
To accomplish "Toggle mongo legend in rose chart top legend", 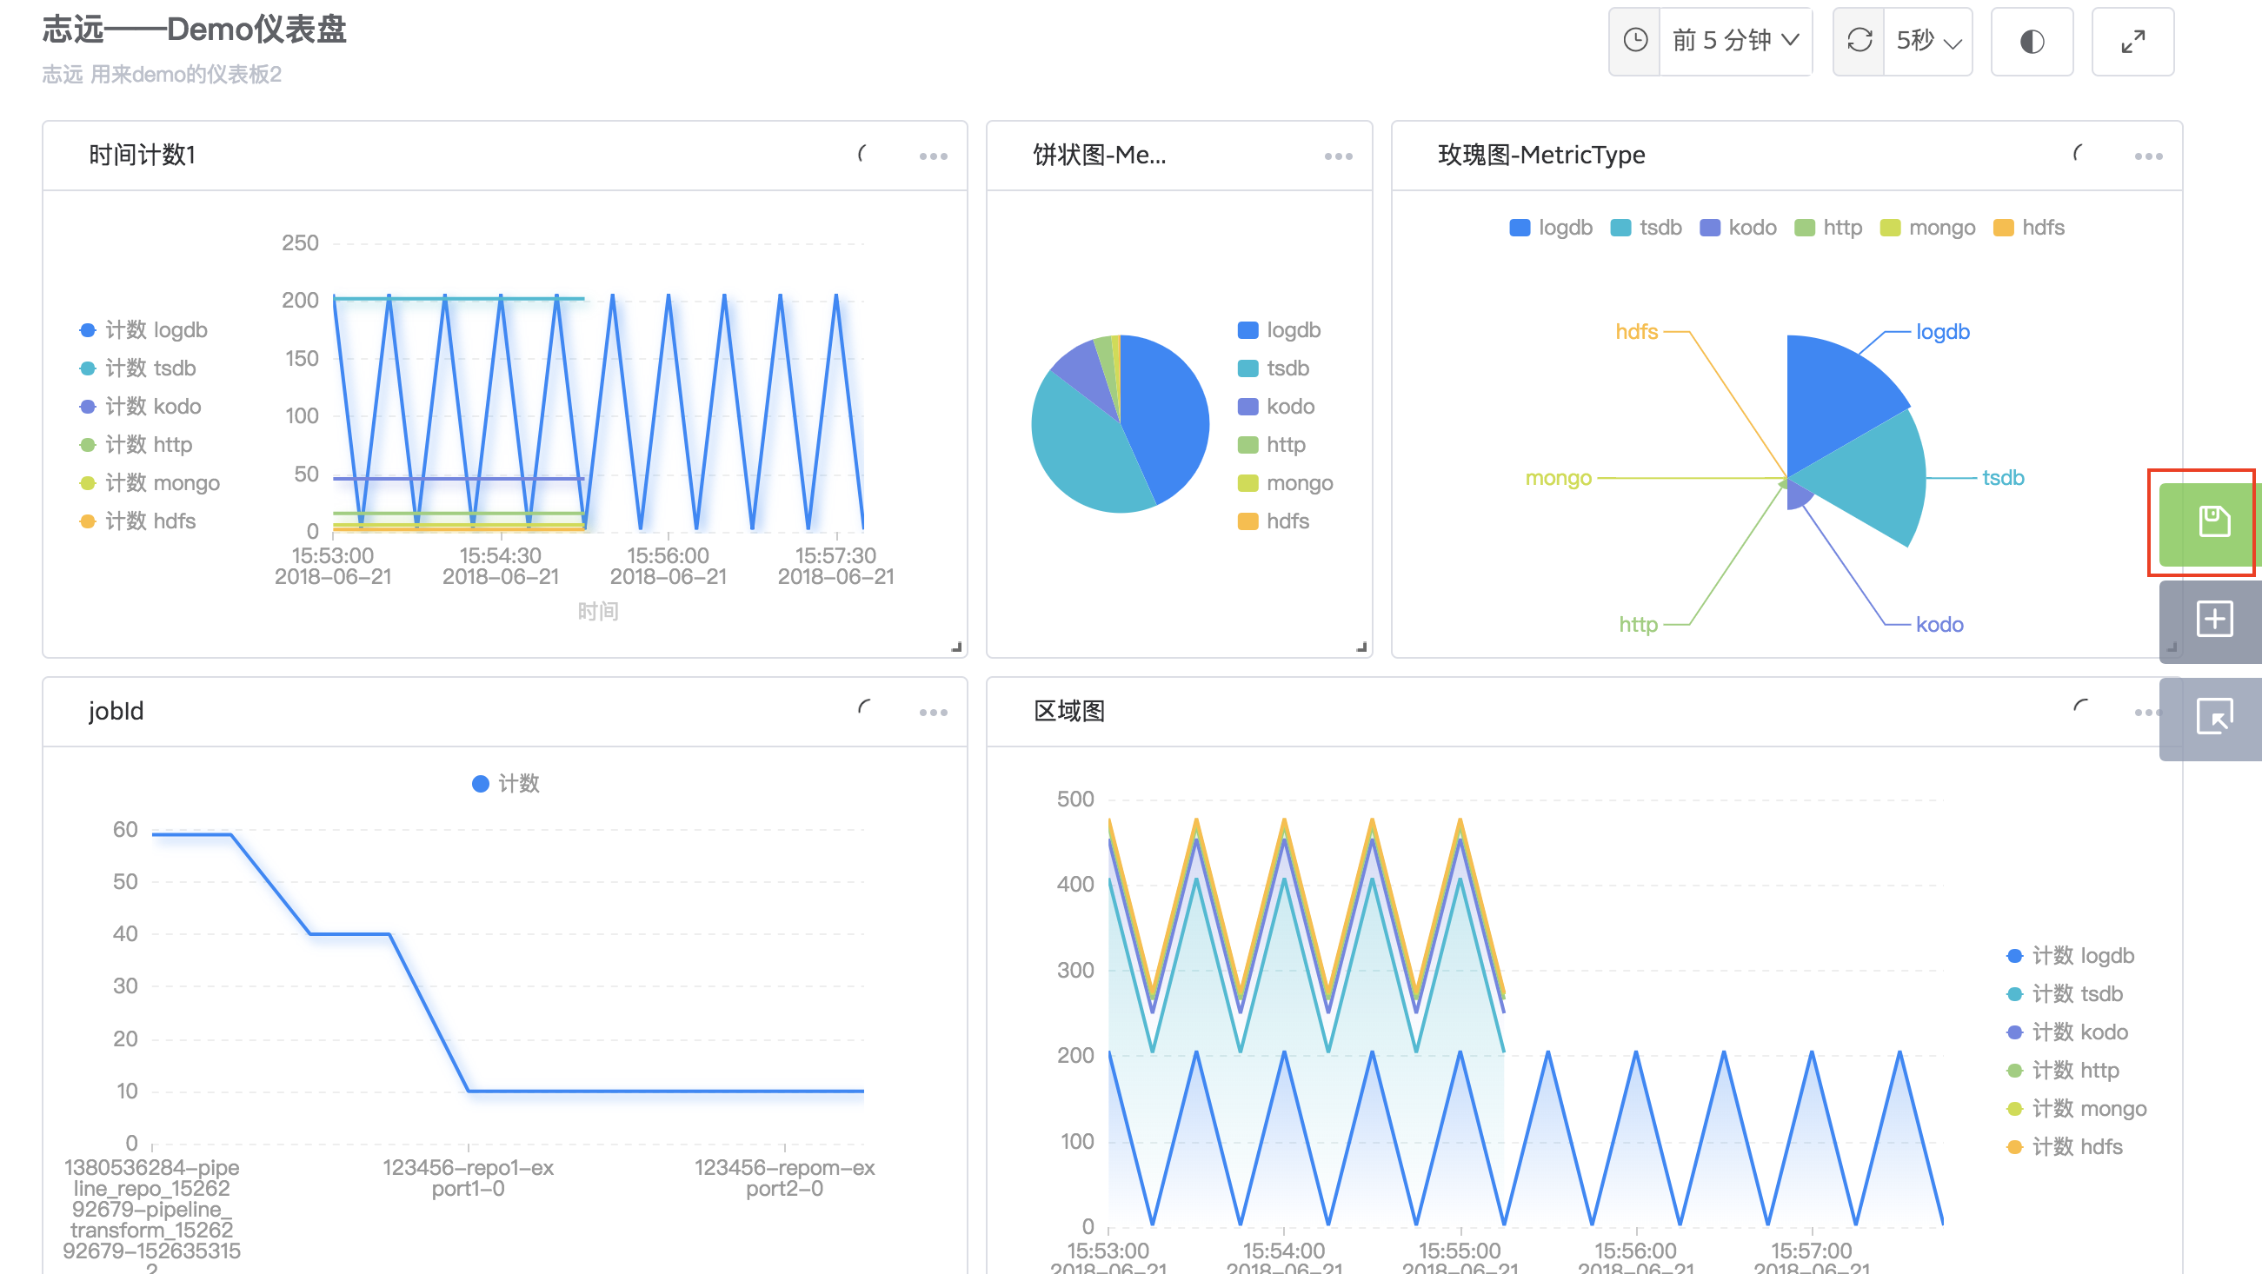I will tap(1927, 228).
